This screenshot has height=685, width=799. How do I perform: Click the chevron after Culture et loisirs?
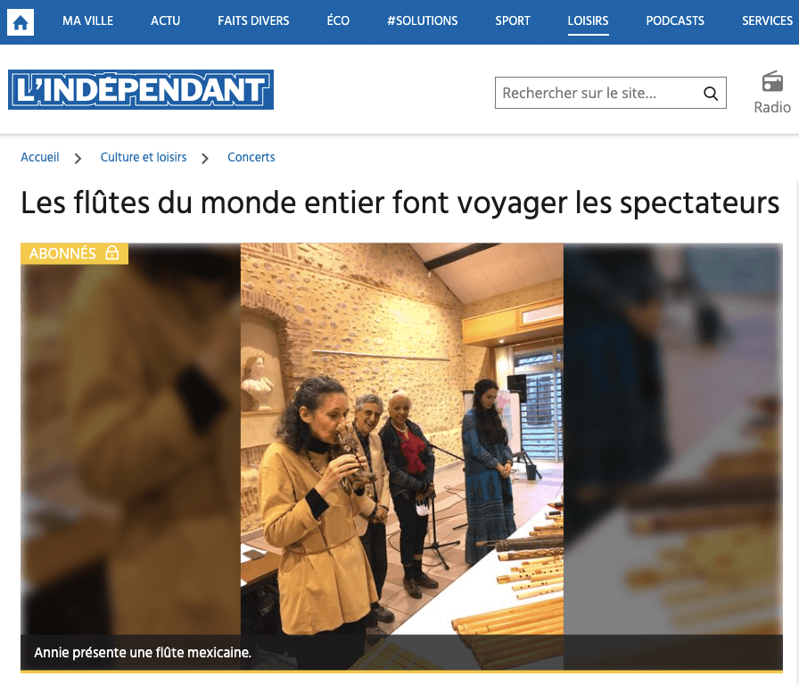[205, 159]
